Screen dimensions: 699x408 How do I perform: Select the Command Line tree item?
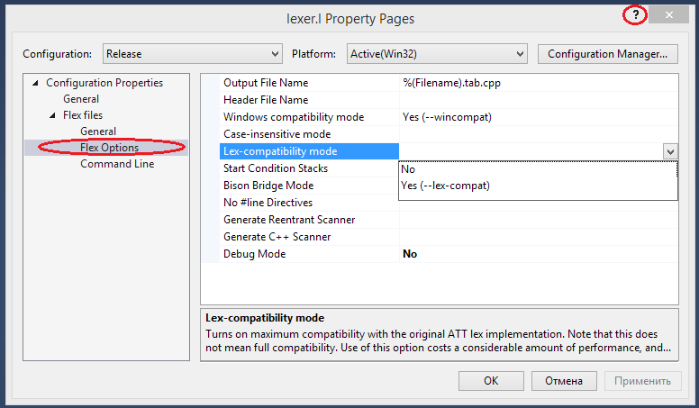[117, 164]
